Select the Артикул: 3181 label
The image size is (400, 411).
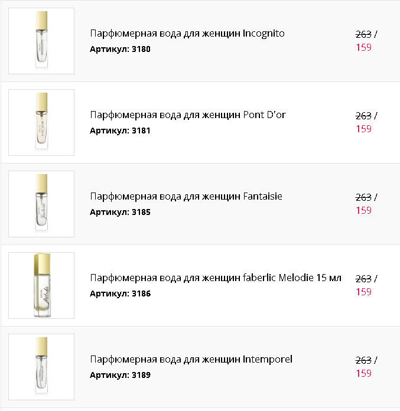120,131
